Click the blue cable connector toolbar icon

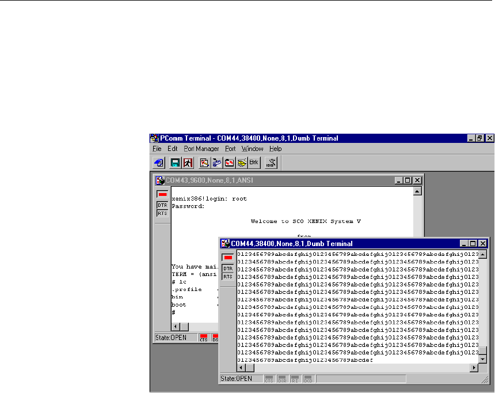point(216,163)
